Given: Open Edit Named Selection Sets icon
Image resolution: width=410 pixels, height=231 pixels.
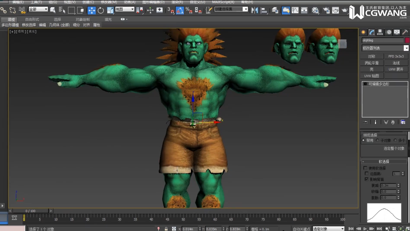Looking at the screenshot, I should 209,10.
